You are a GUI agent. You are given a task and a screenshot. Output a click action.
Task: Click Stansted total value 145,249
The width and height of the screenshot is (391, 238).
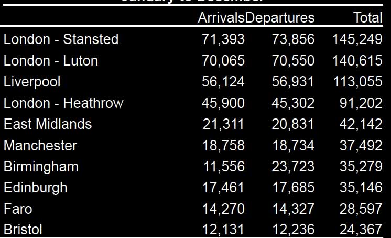pyautogui.click(x=357, y=39)
